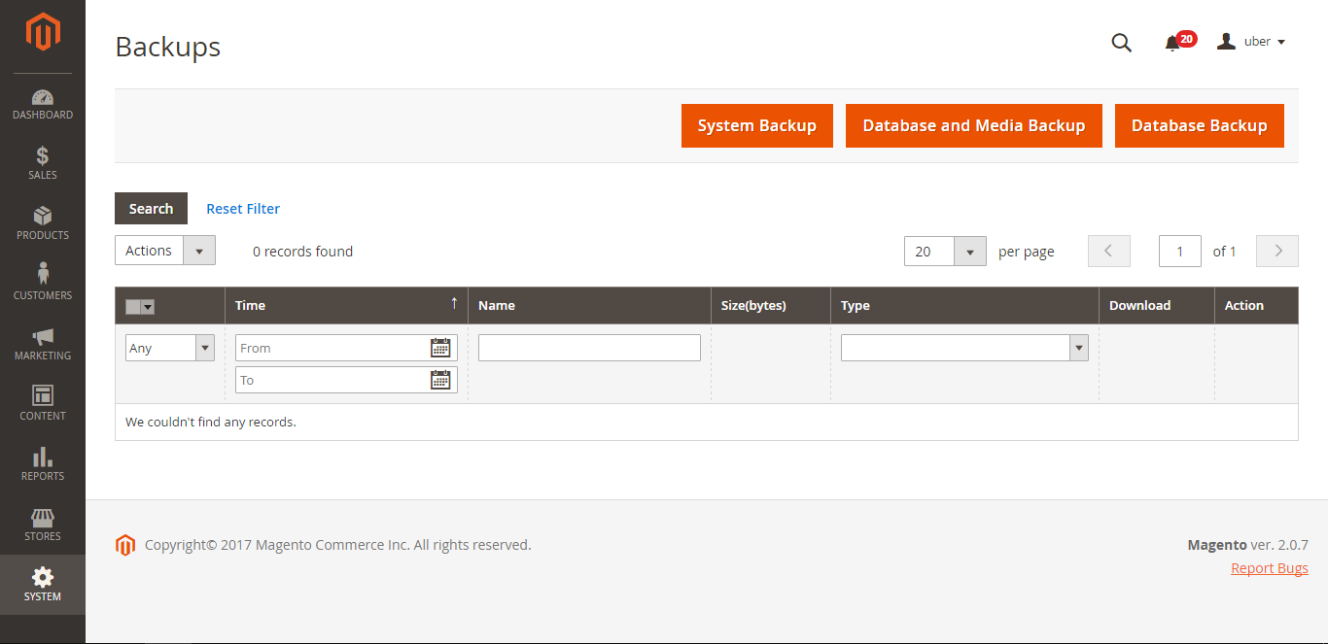Click the search magnifier icon
1328x644 pixels.
coord(1121,43)
